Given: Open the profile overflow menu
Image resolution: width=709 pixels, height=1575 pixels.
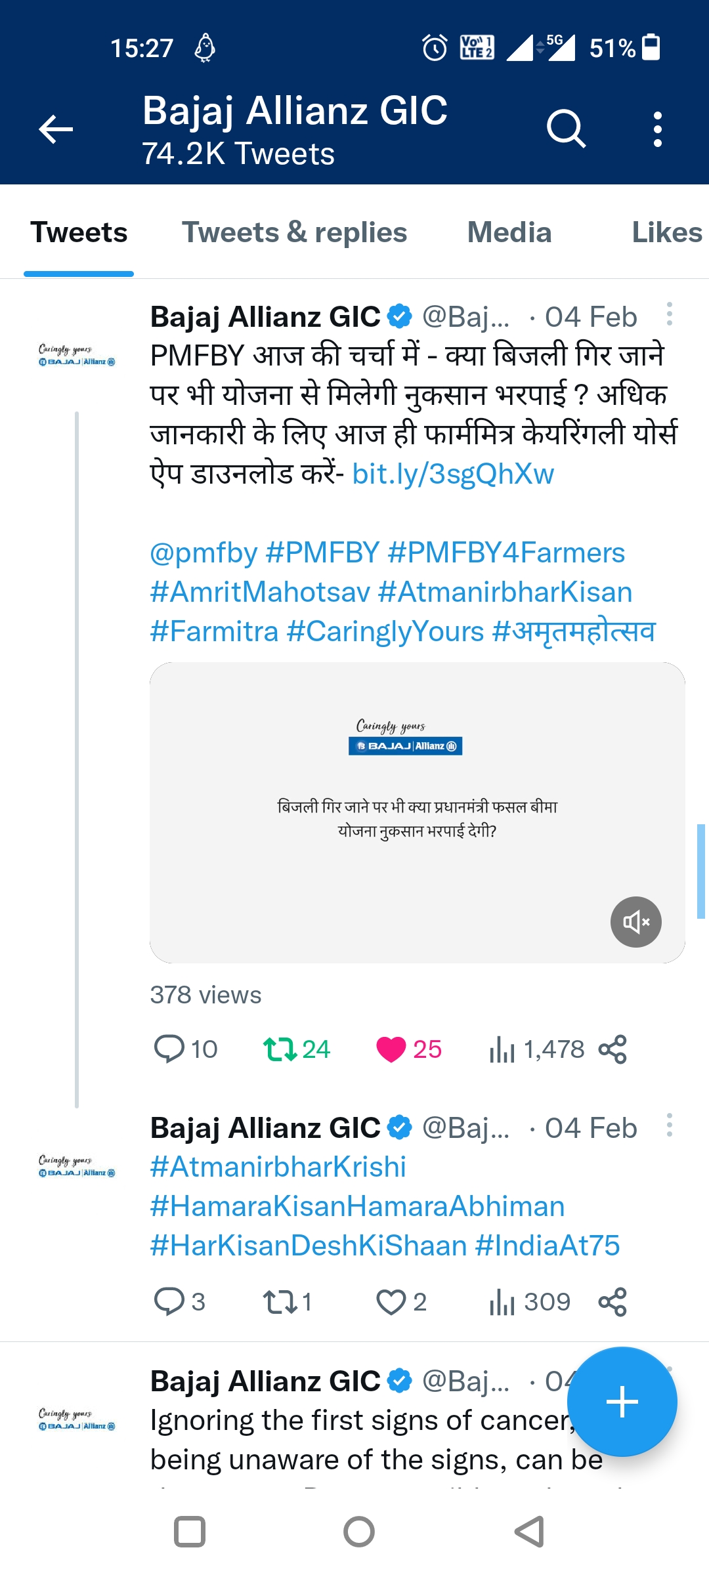Looking at the screenshot, I should [657, 129].
